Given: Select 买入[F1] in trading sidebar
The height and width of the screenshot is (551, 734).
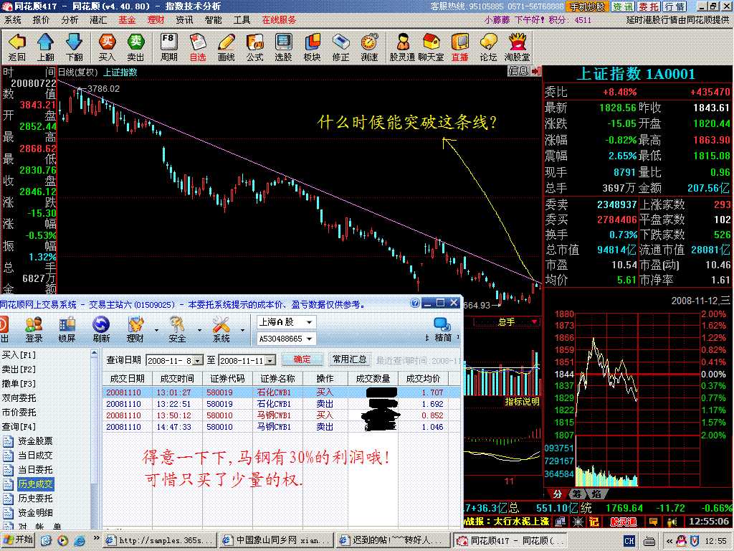Looking at the screenshot, I should [19, 354].
